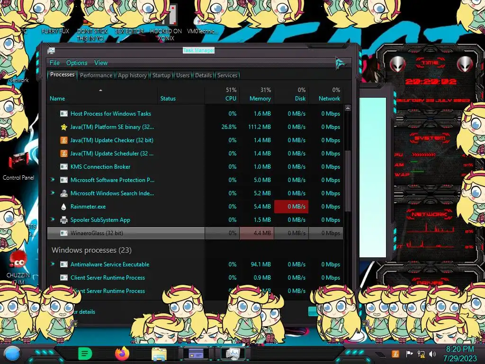Click the Host Process for Windows Tasks icon
The image size is (485, 364).
(x=64, y=114)
